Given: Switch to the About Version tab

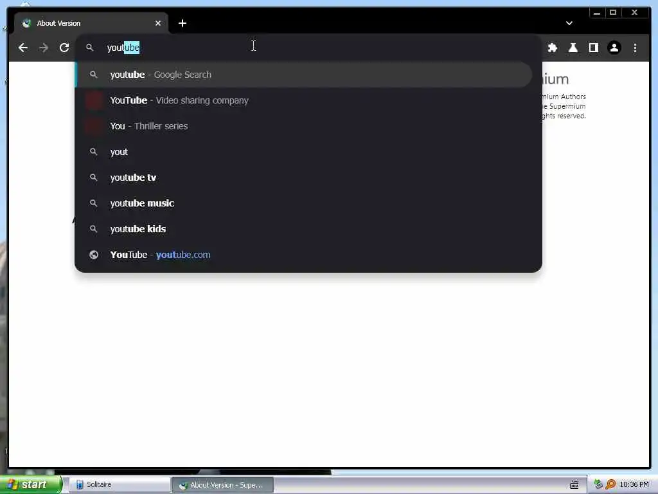Looking at the screenshot, I should [91, 23].
